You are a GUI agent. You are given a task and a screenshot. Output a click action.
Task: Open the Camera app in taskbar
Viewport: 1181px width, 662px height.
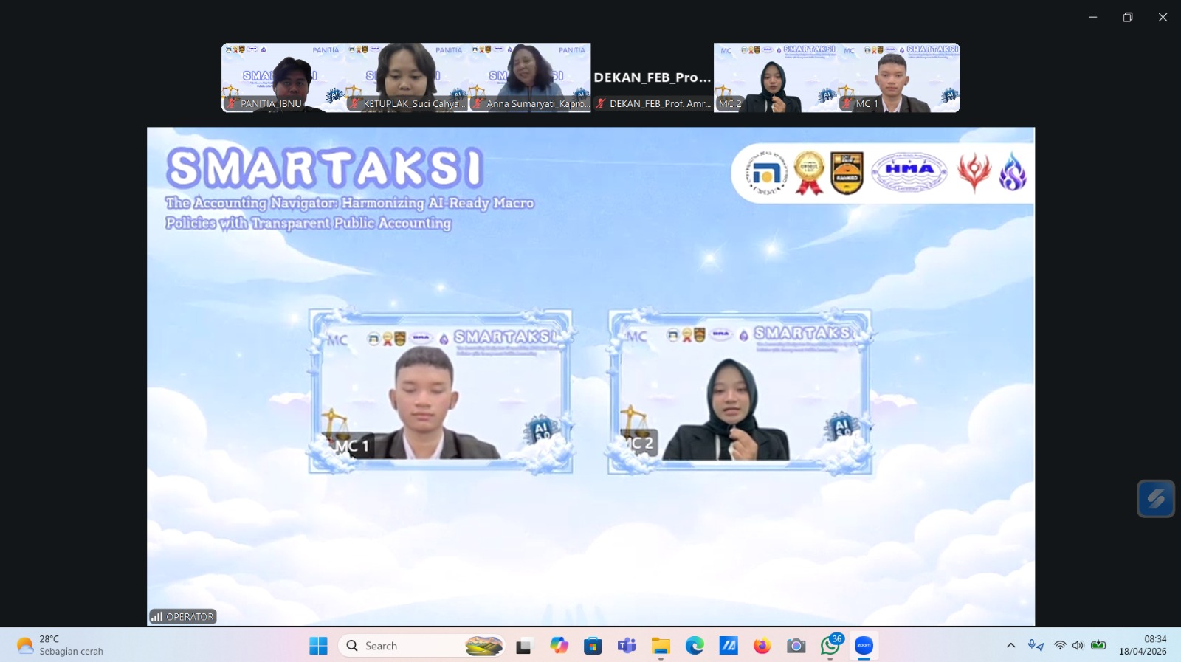point(796,646)
